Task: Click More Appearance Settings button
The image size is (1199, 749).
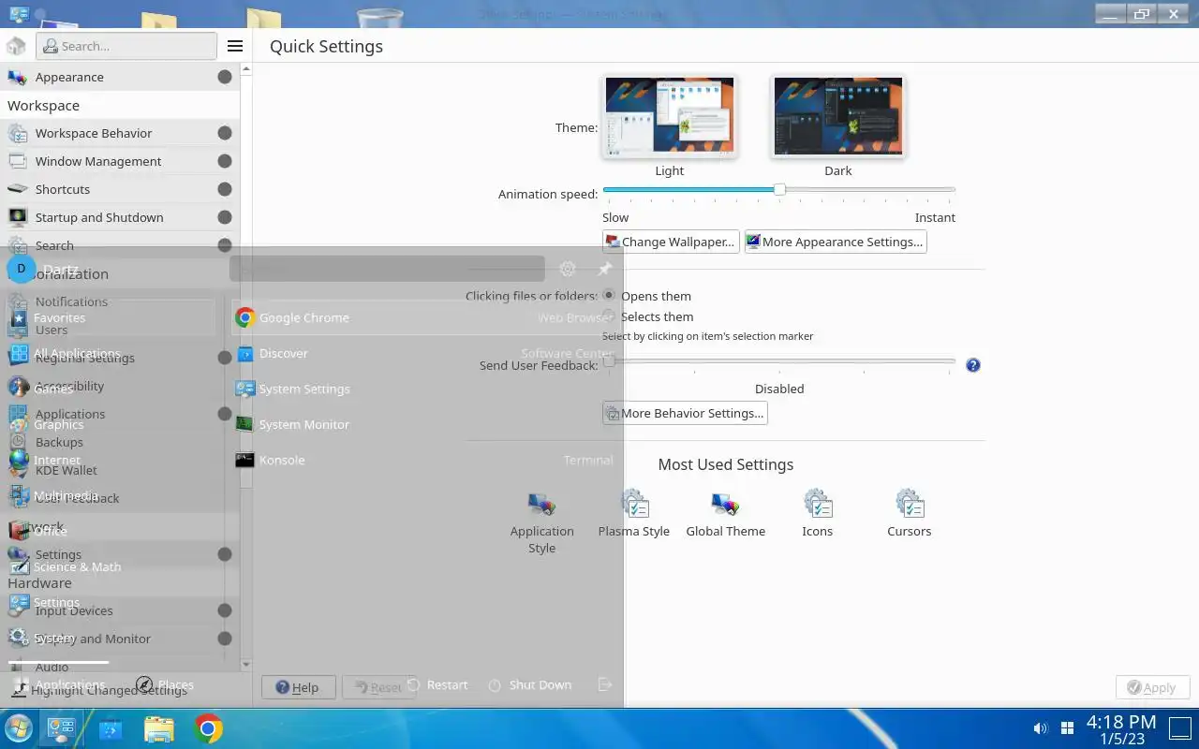Action: (x=836, y=242)
